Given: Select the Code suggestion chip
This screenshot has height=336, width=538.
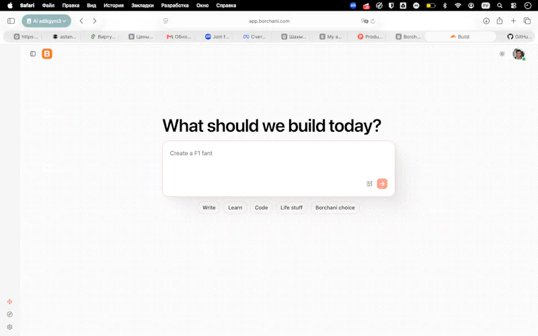Looking at the screenshot, I should [261, 208].
